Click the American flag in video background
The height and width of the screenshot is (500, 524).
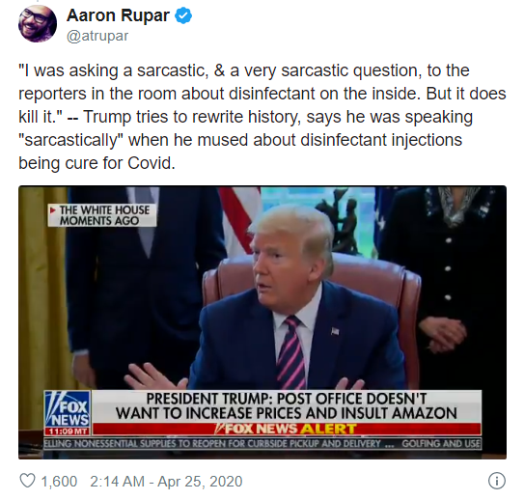239,216
